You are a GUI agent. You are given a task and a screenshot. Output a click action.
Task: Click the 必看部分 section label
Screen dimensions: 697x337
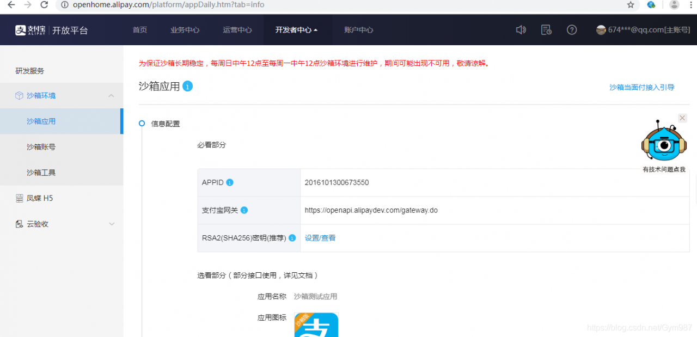coord(211,145)
